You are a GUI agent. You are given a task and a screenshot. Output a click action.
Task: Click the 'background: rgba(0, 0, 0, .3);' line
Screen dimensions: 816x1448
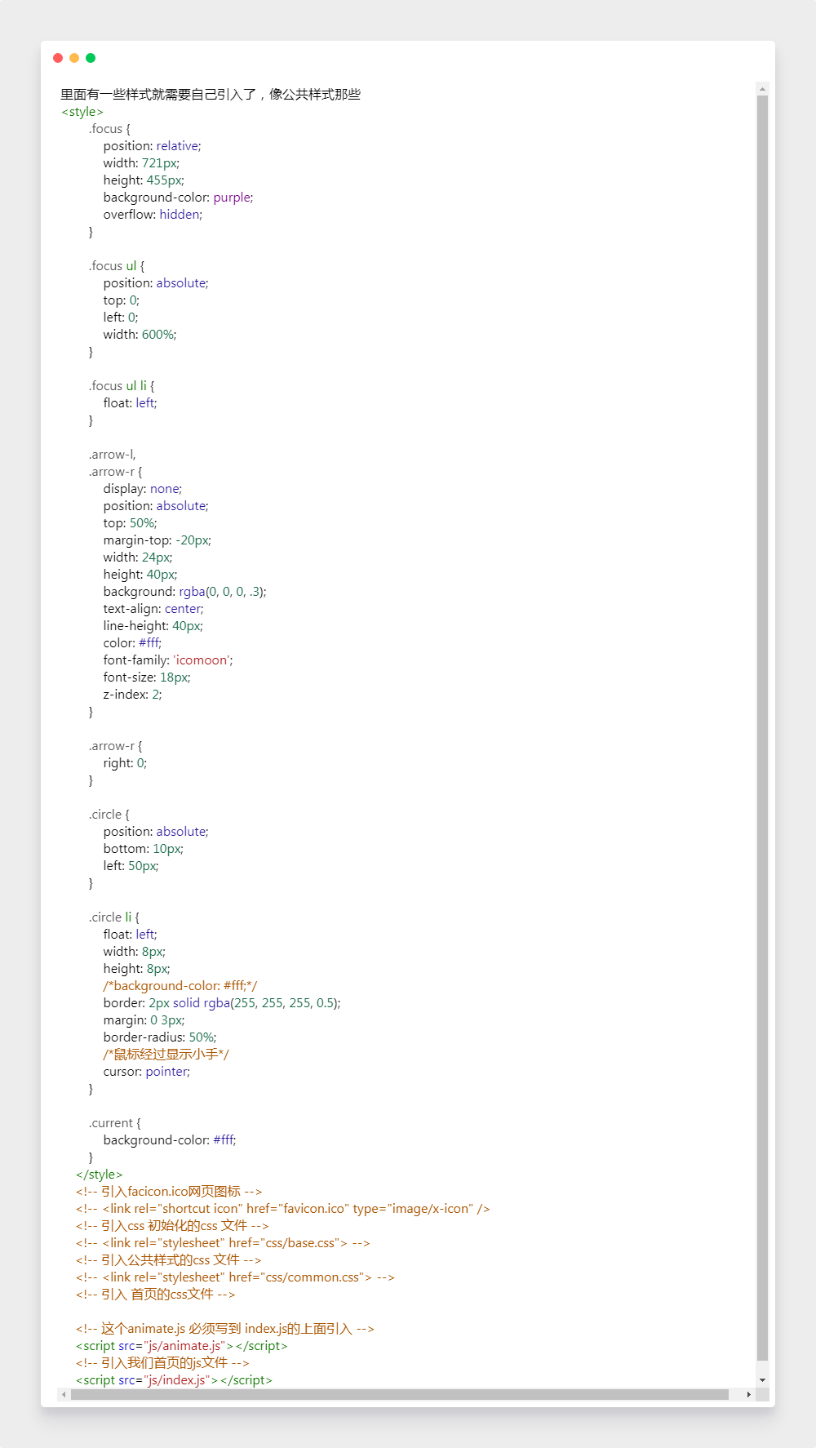184,592
